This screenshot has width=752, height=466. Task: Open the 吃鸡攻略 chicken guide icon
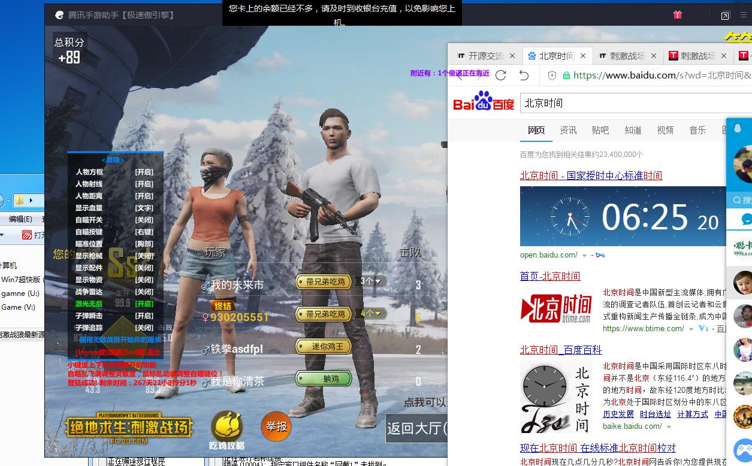(x=227, y=430)
